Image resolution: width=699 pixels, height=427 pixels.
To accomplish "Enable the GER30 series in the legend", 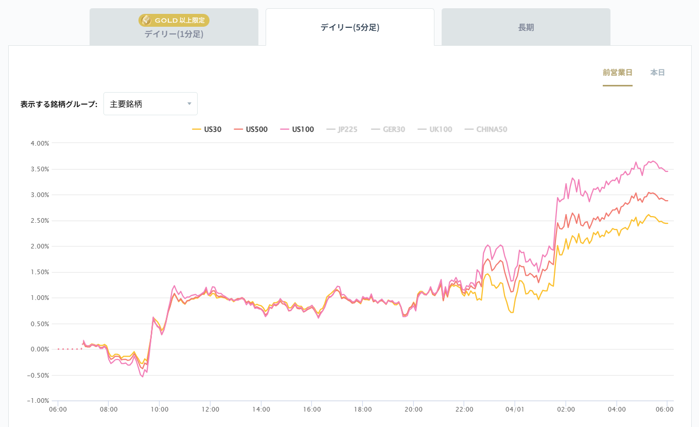I will point(394,130).
